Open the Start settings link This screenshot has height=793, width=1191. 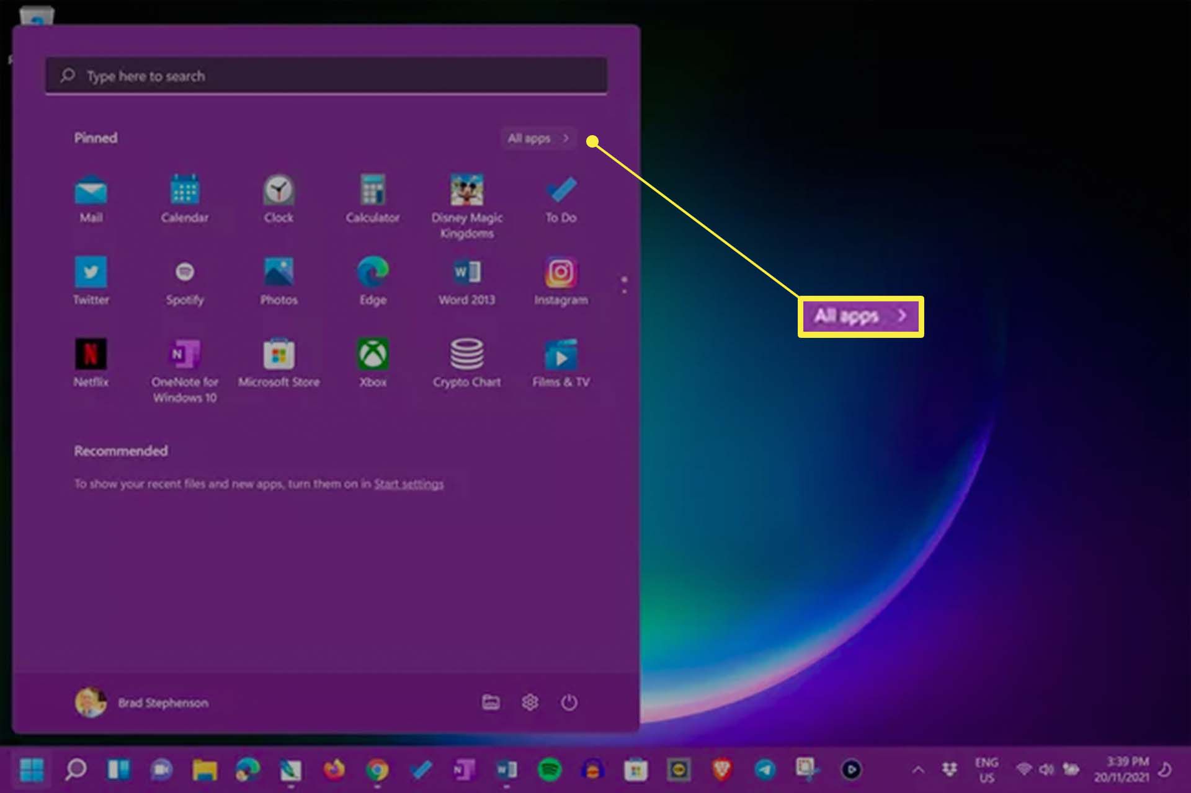point(409,484)
